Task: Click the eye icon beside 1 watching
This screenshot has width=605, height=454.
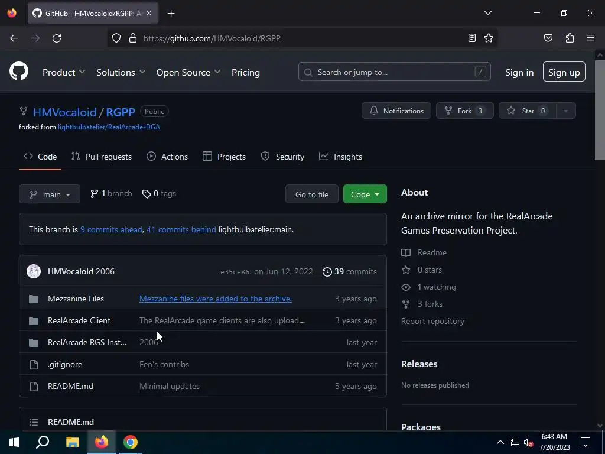Action: 406,287
